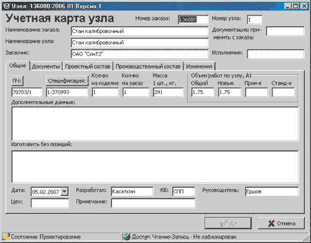Click the Руководитель field with Ершов
The height and width of the screenshot is (243, 311).
(x=272, y=192)
